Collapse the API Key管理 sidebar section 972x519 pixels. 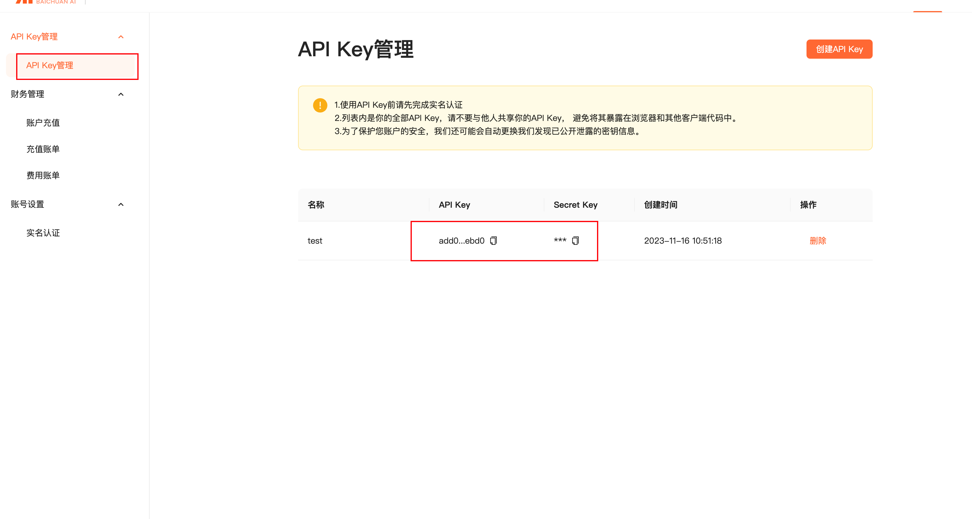121,37
